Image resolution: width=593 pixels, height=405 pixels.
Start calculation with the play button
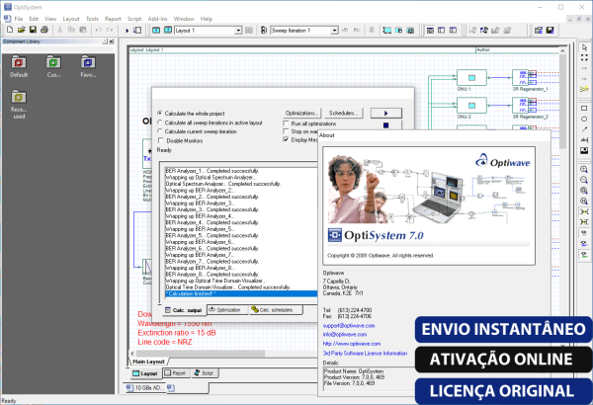coord(385,113)
